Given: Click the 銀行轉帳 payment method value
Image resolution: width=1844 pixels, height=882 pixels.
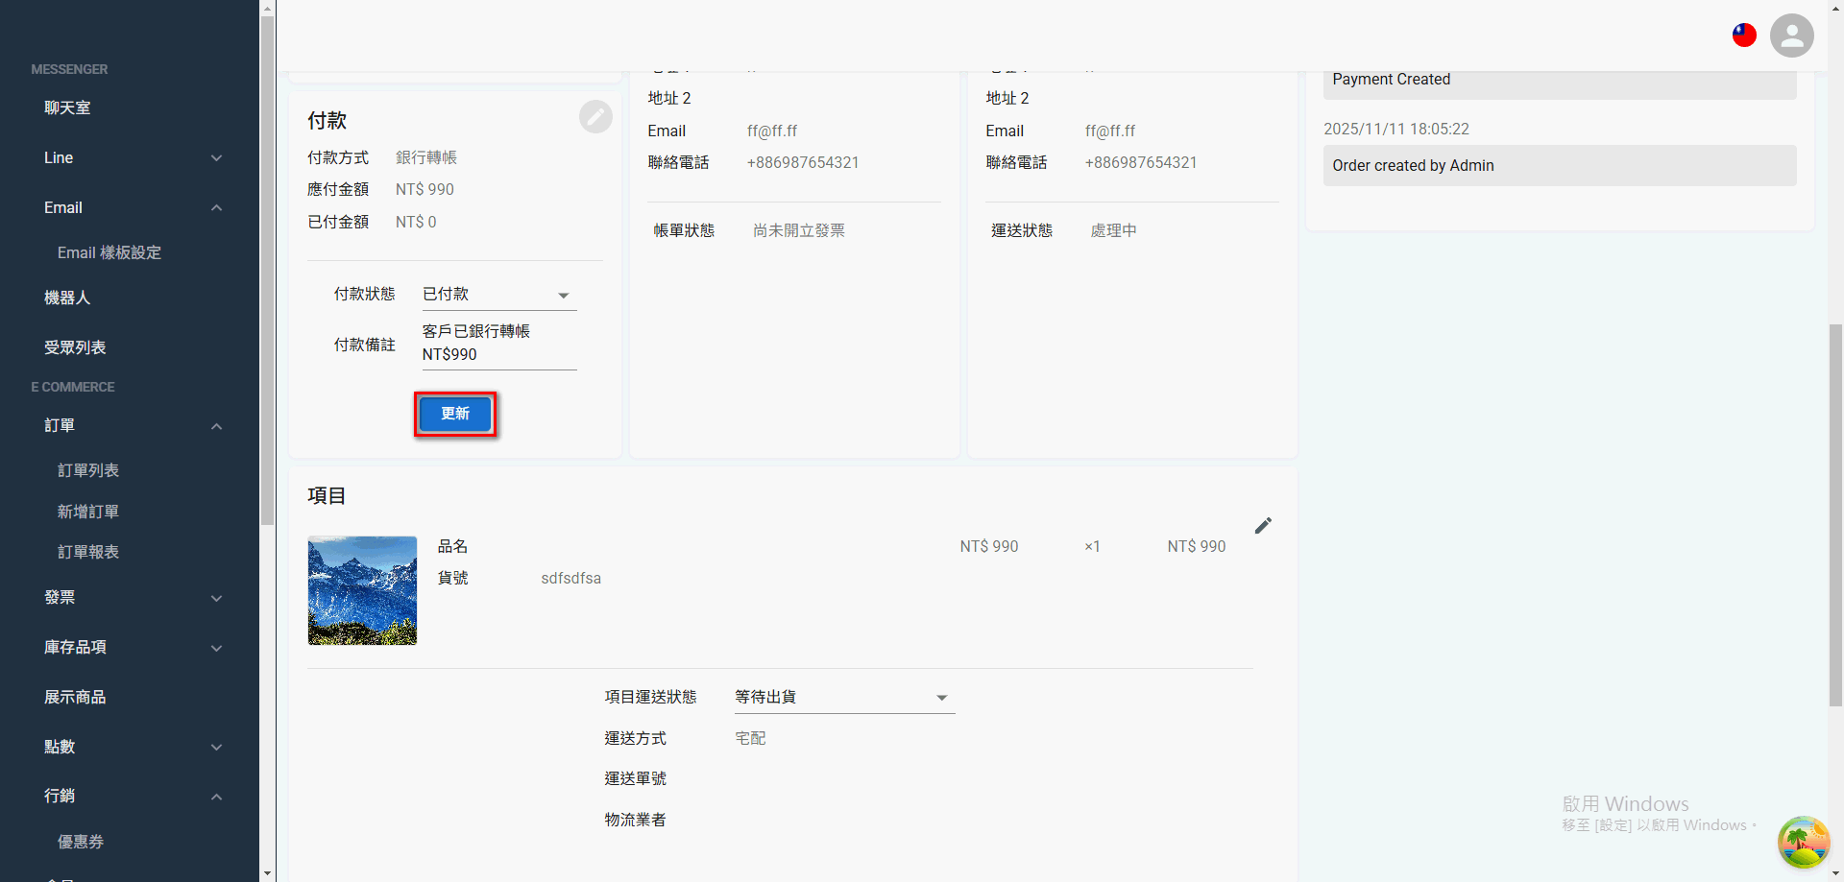Looking at the screenshot, I should (x=426, y=157).
